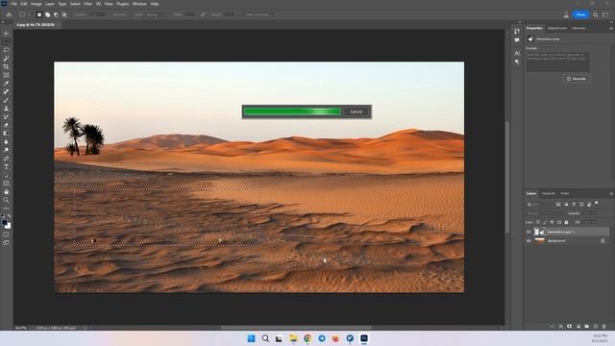Select the Pen tool
The image size is (615, 346).
(x=7, y=159)
